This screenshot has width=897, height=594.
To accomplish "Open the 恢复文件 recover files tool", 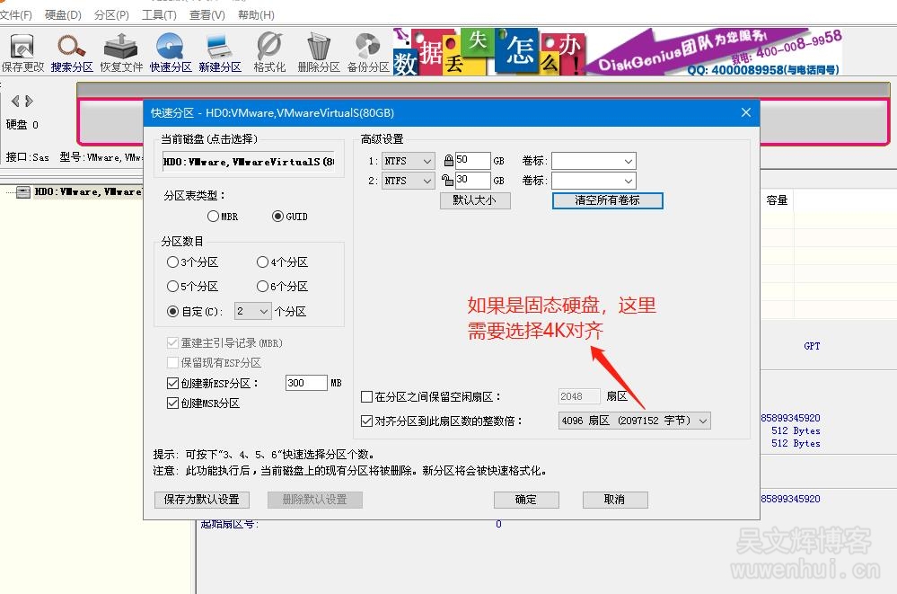I will click(121, 52).
